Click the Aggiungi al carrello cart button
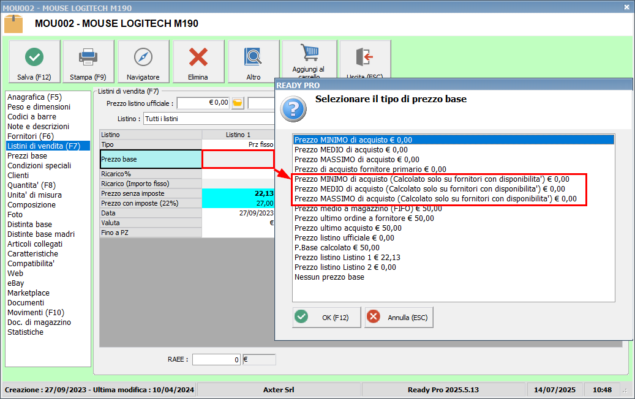635x399 pixels. (309, 59)
